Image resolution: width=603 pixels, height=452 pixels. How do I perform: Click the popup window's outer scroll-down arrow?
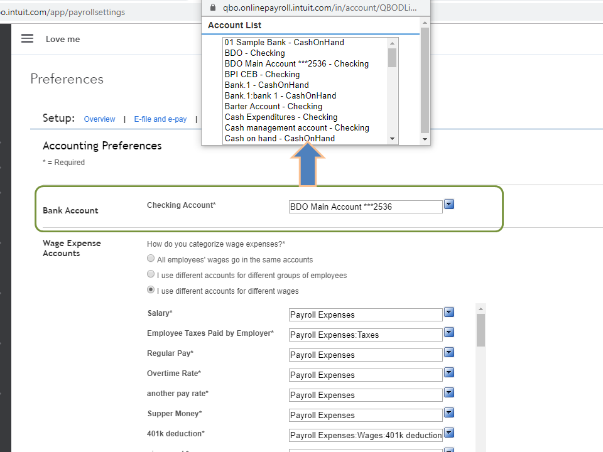click(425, 139)
